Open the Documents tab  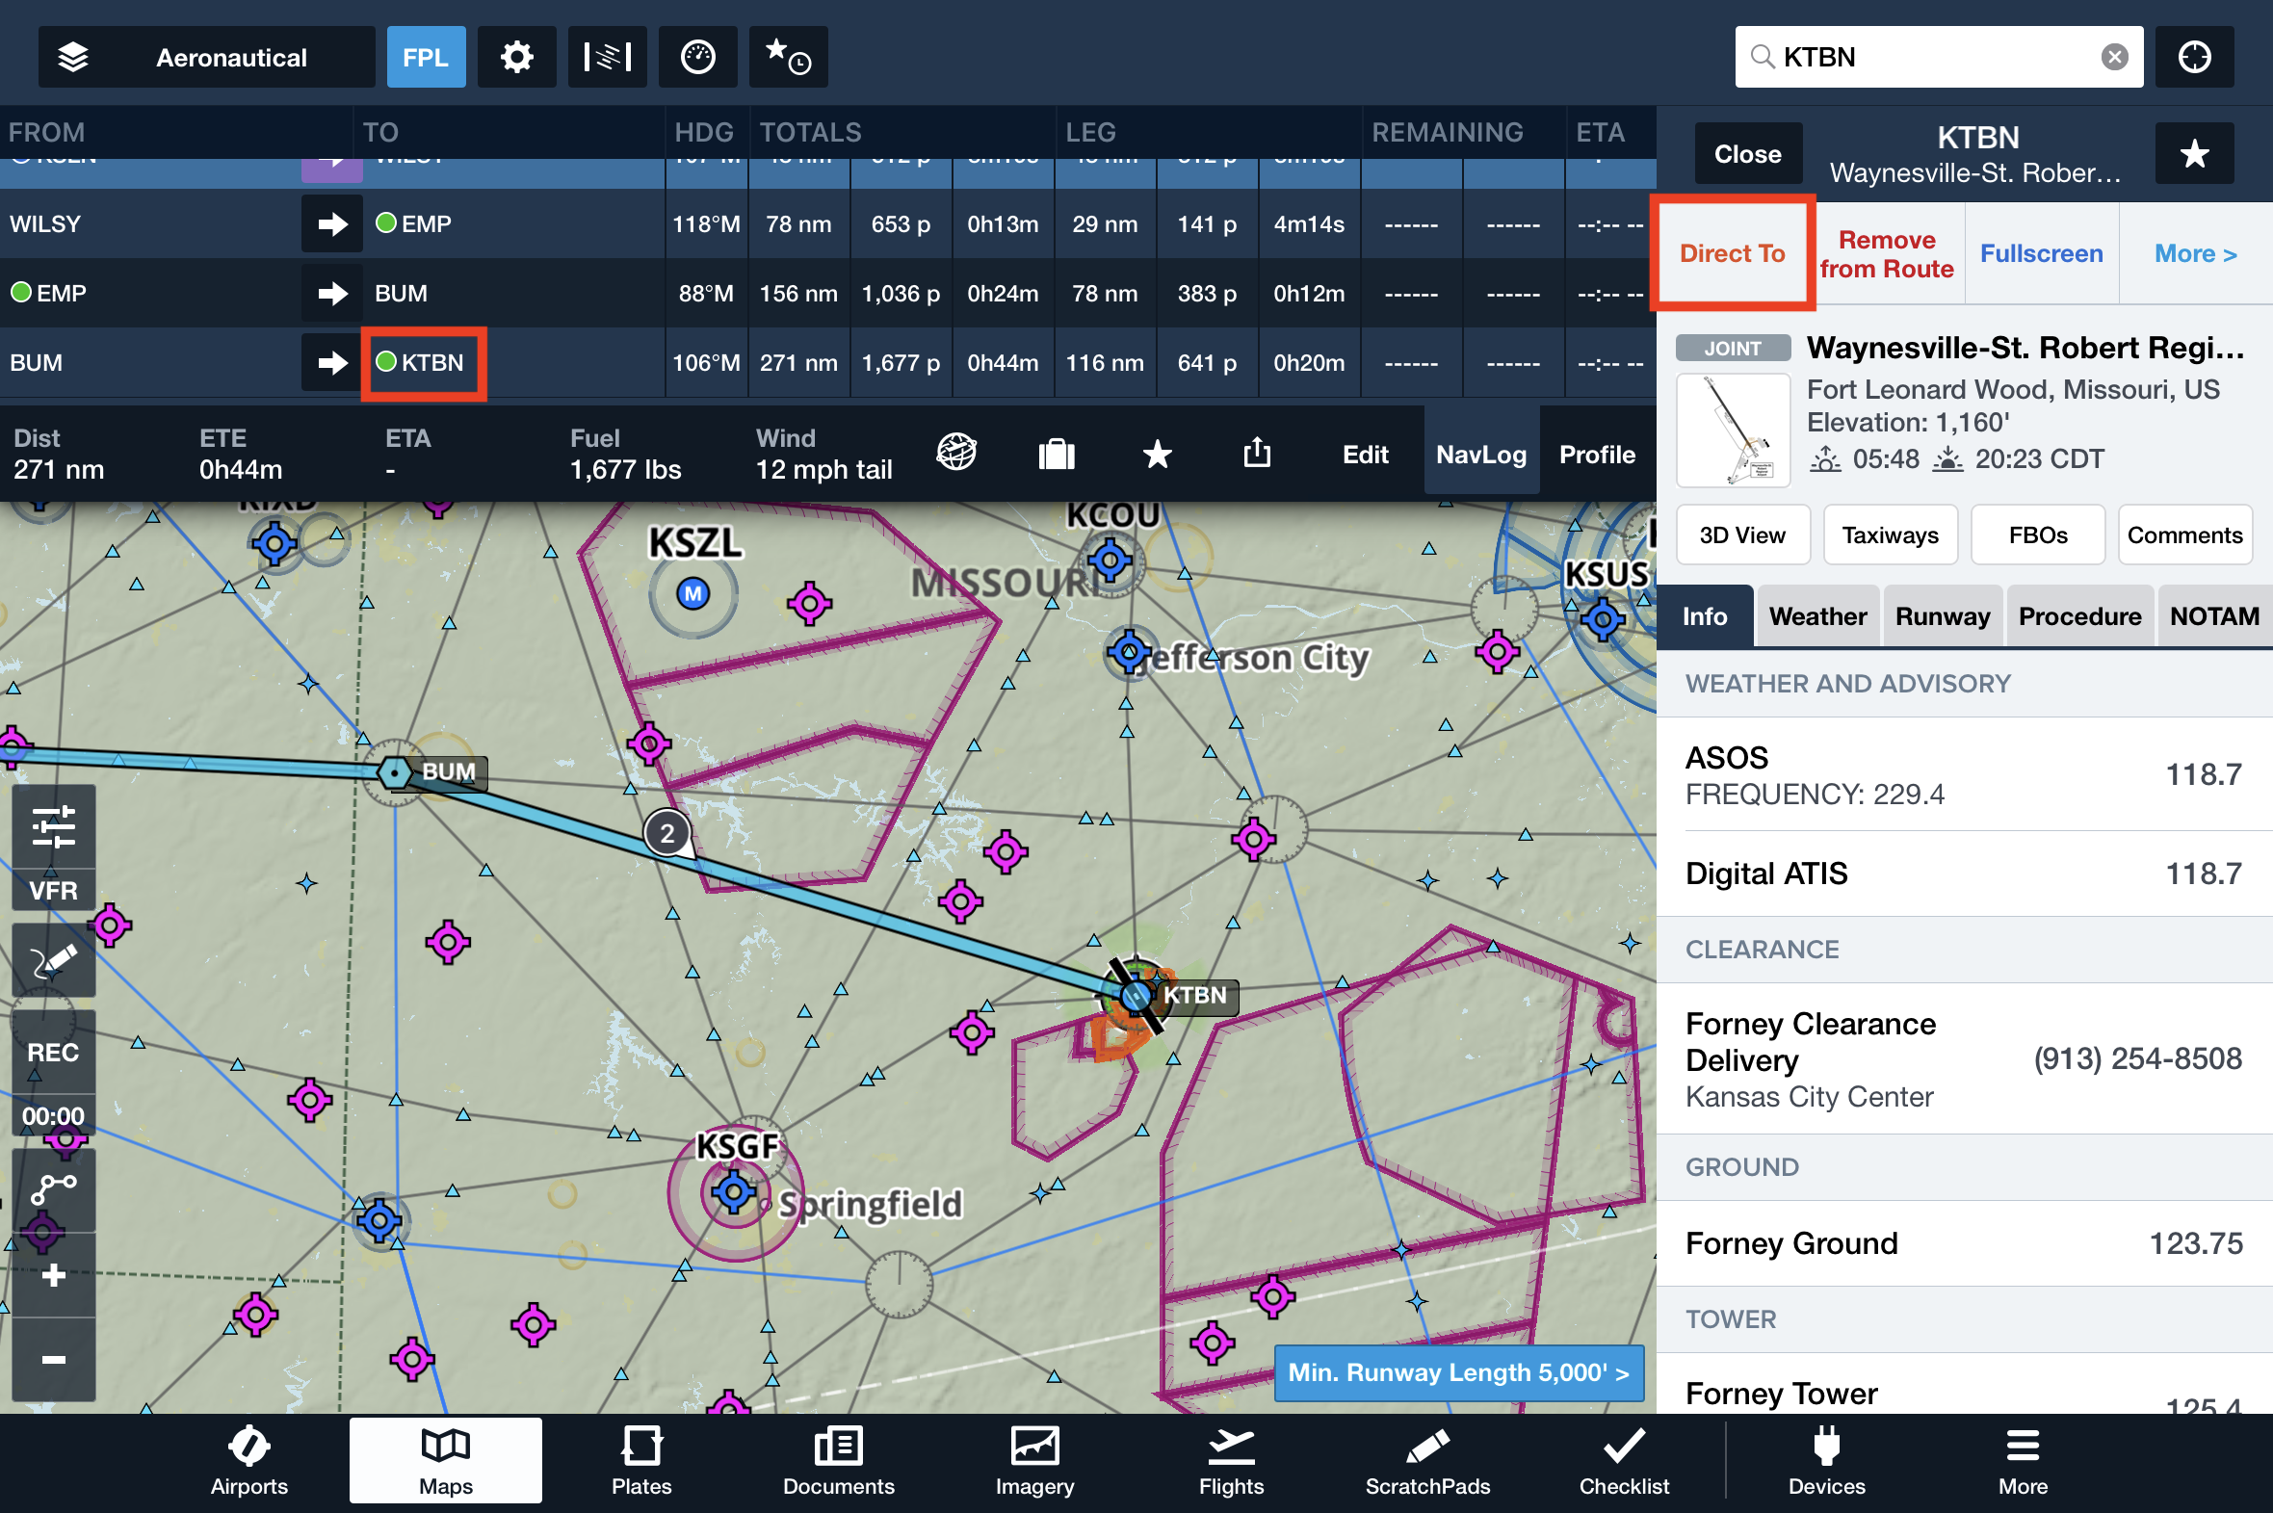pos(838,1460)
